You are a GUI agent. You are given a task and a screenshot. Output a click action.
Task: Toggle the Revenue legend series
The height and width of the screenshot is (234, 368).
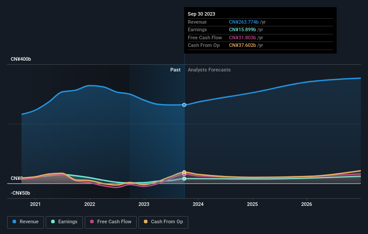click(x=26, y=222)
